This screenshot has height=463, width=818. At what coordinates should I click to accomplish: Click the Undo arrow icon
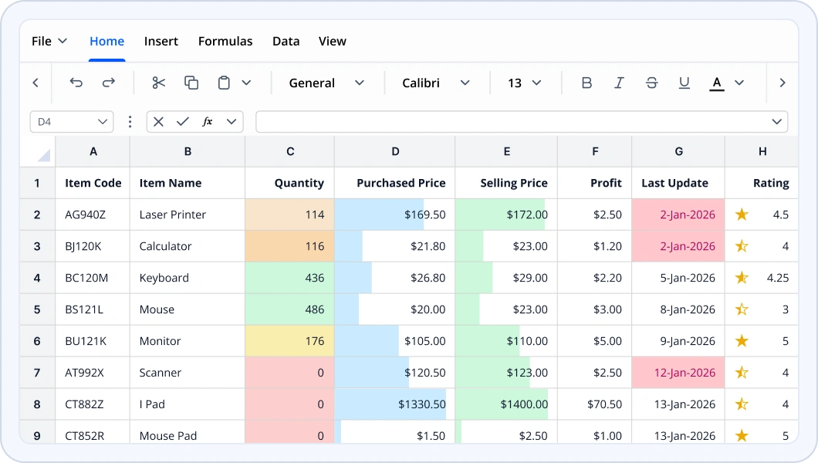[76, 83]
